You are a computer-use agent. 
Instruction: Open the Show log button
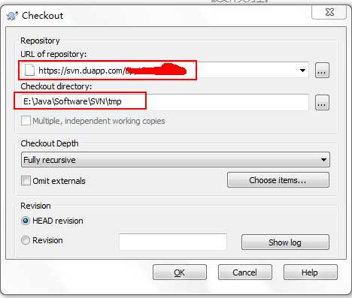[285, 242]
